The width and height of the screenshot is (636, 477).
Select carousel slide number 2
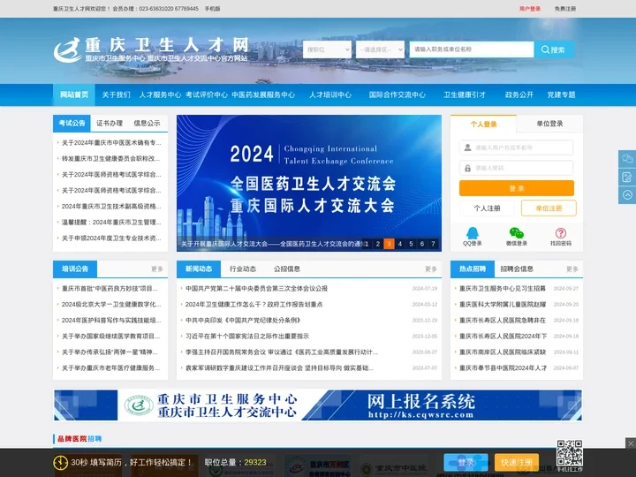[x=378, y=244]
